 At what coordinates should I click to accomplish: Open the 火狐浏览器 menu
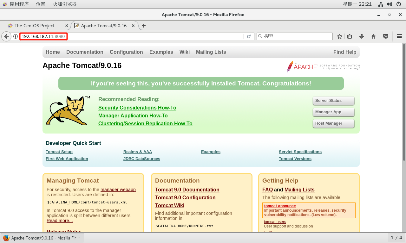pyautogui.click(x=65, y=4)
